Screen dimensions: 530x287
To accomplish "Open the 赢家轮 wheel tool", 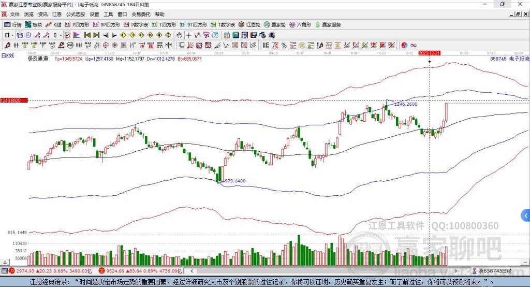I will tap(274, 25).
